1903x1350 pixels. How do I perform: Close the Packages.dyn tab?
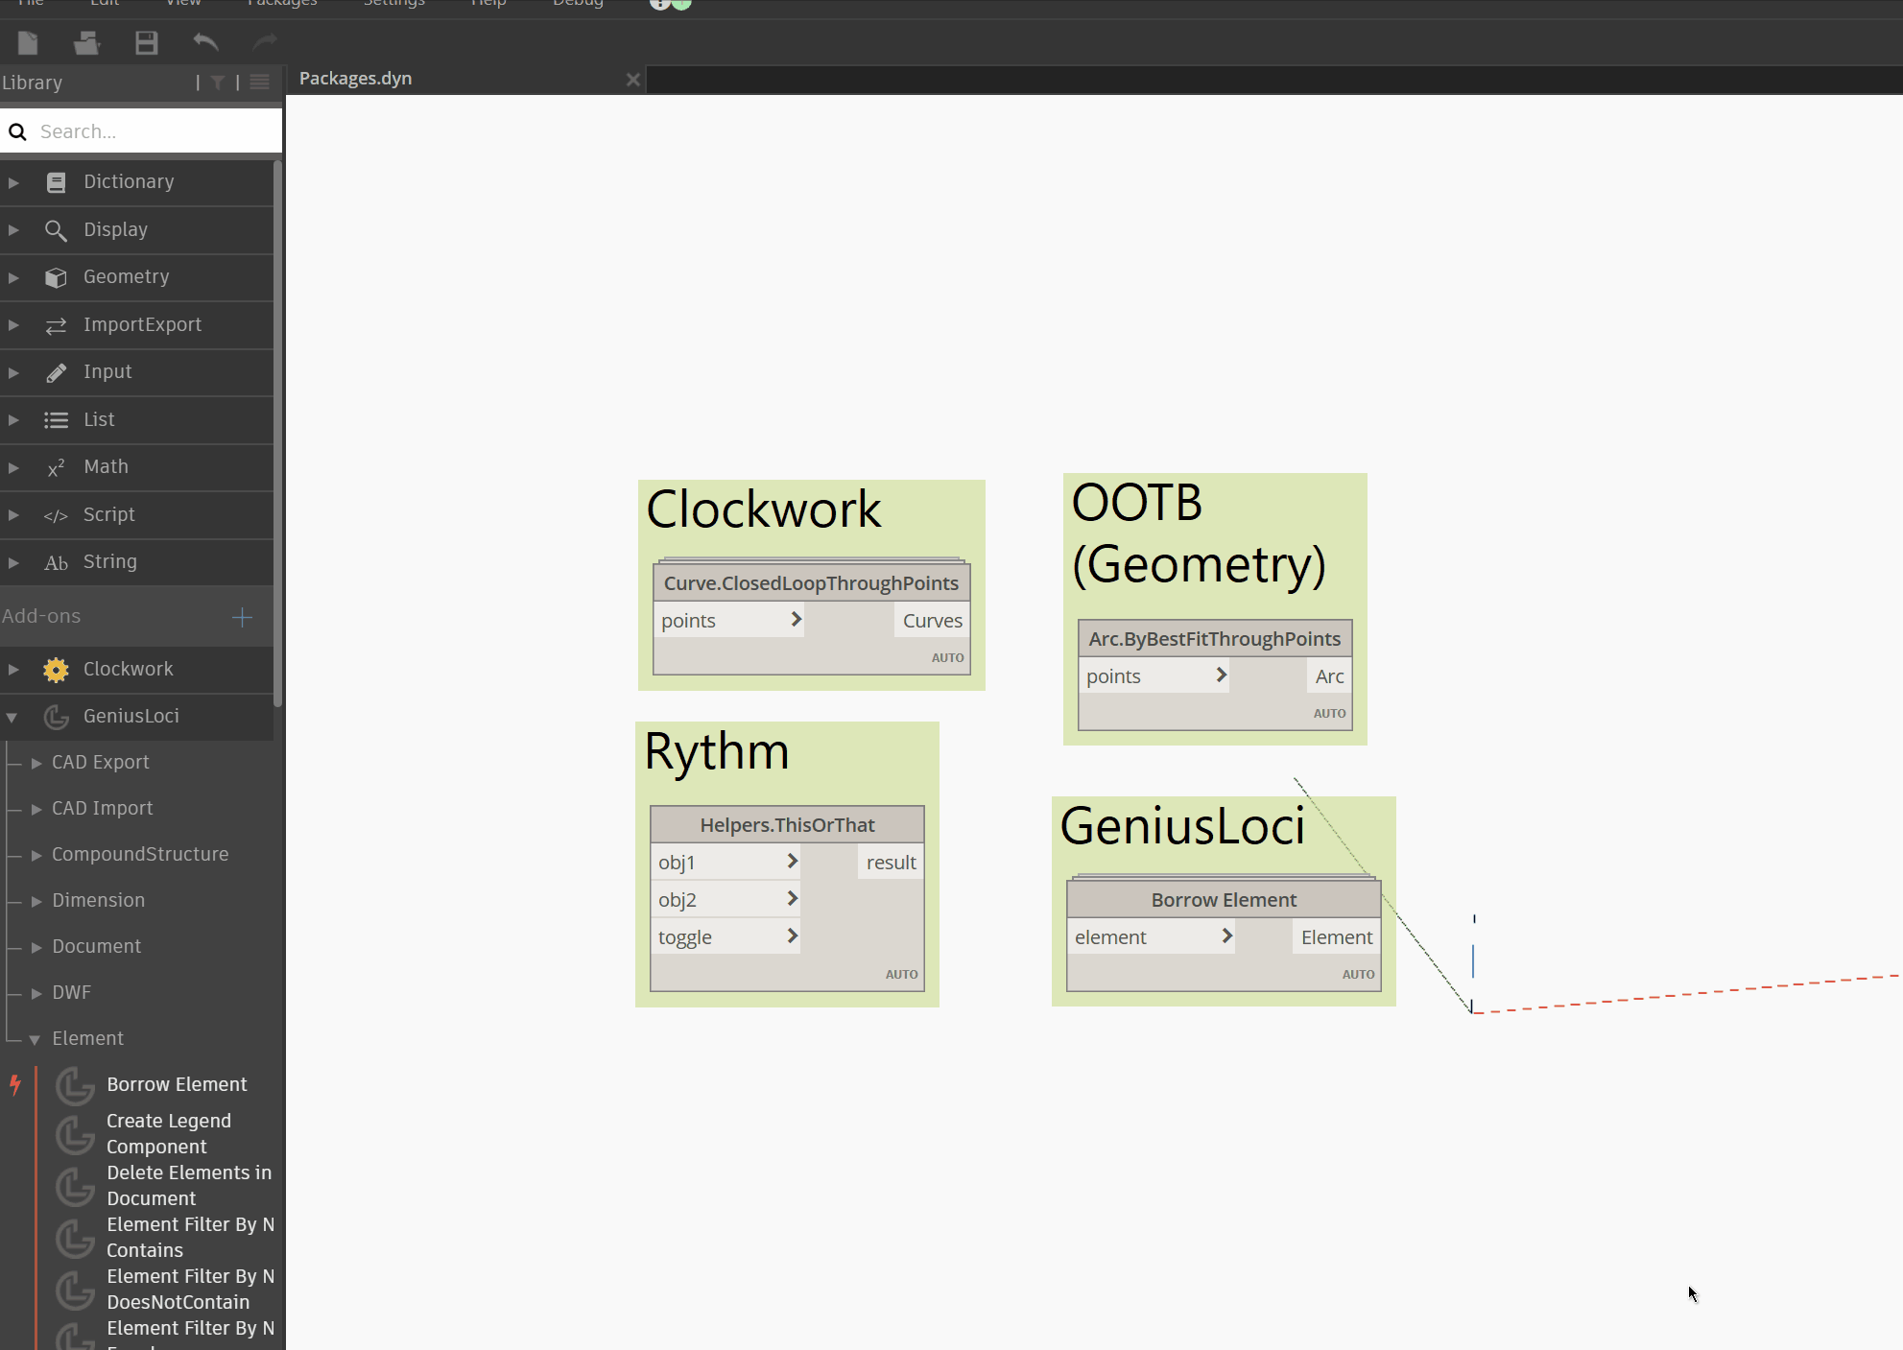coord(632,80)
